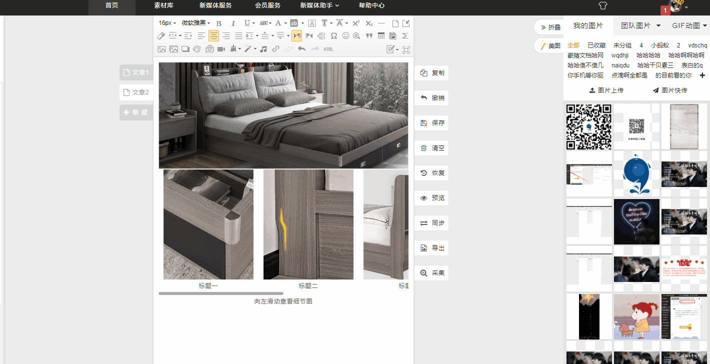This screenshot has width=710, height=364.
Task: Click the 复制 copy button
Action: pos(431,73)
